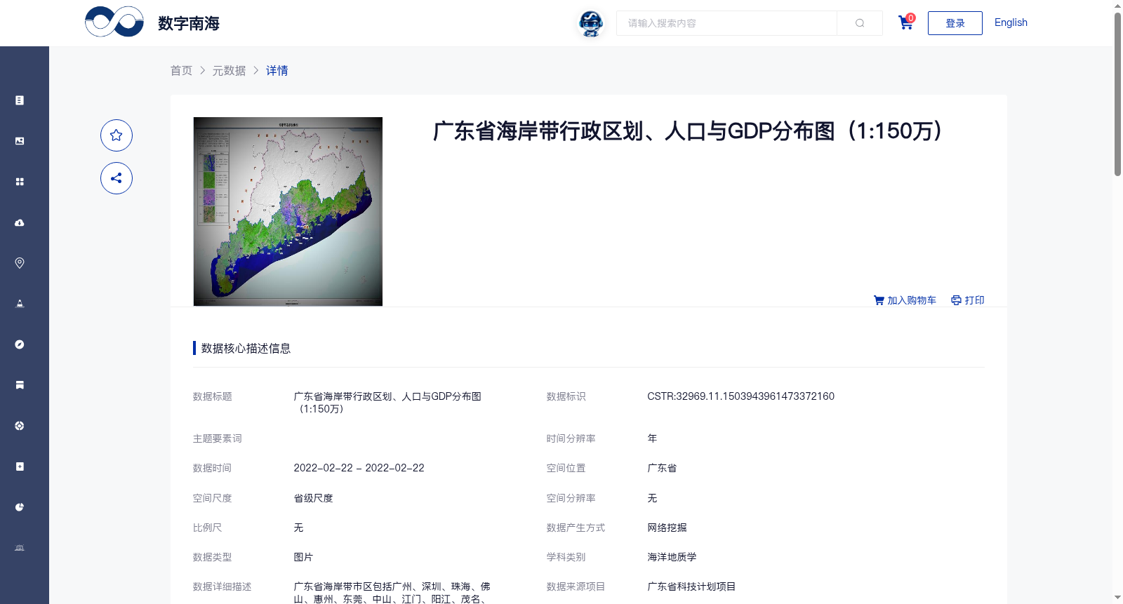Open the cloud download sidebar icon

(x=20, y=222)
